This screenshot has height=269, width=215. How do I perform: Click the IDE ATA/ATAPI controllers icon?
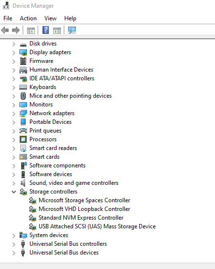23,79
